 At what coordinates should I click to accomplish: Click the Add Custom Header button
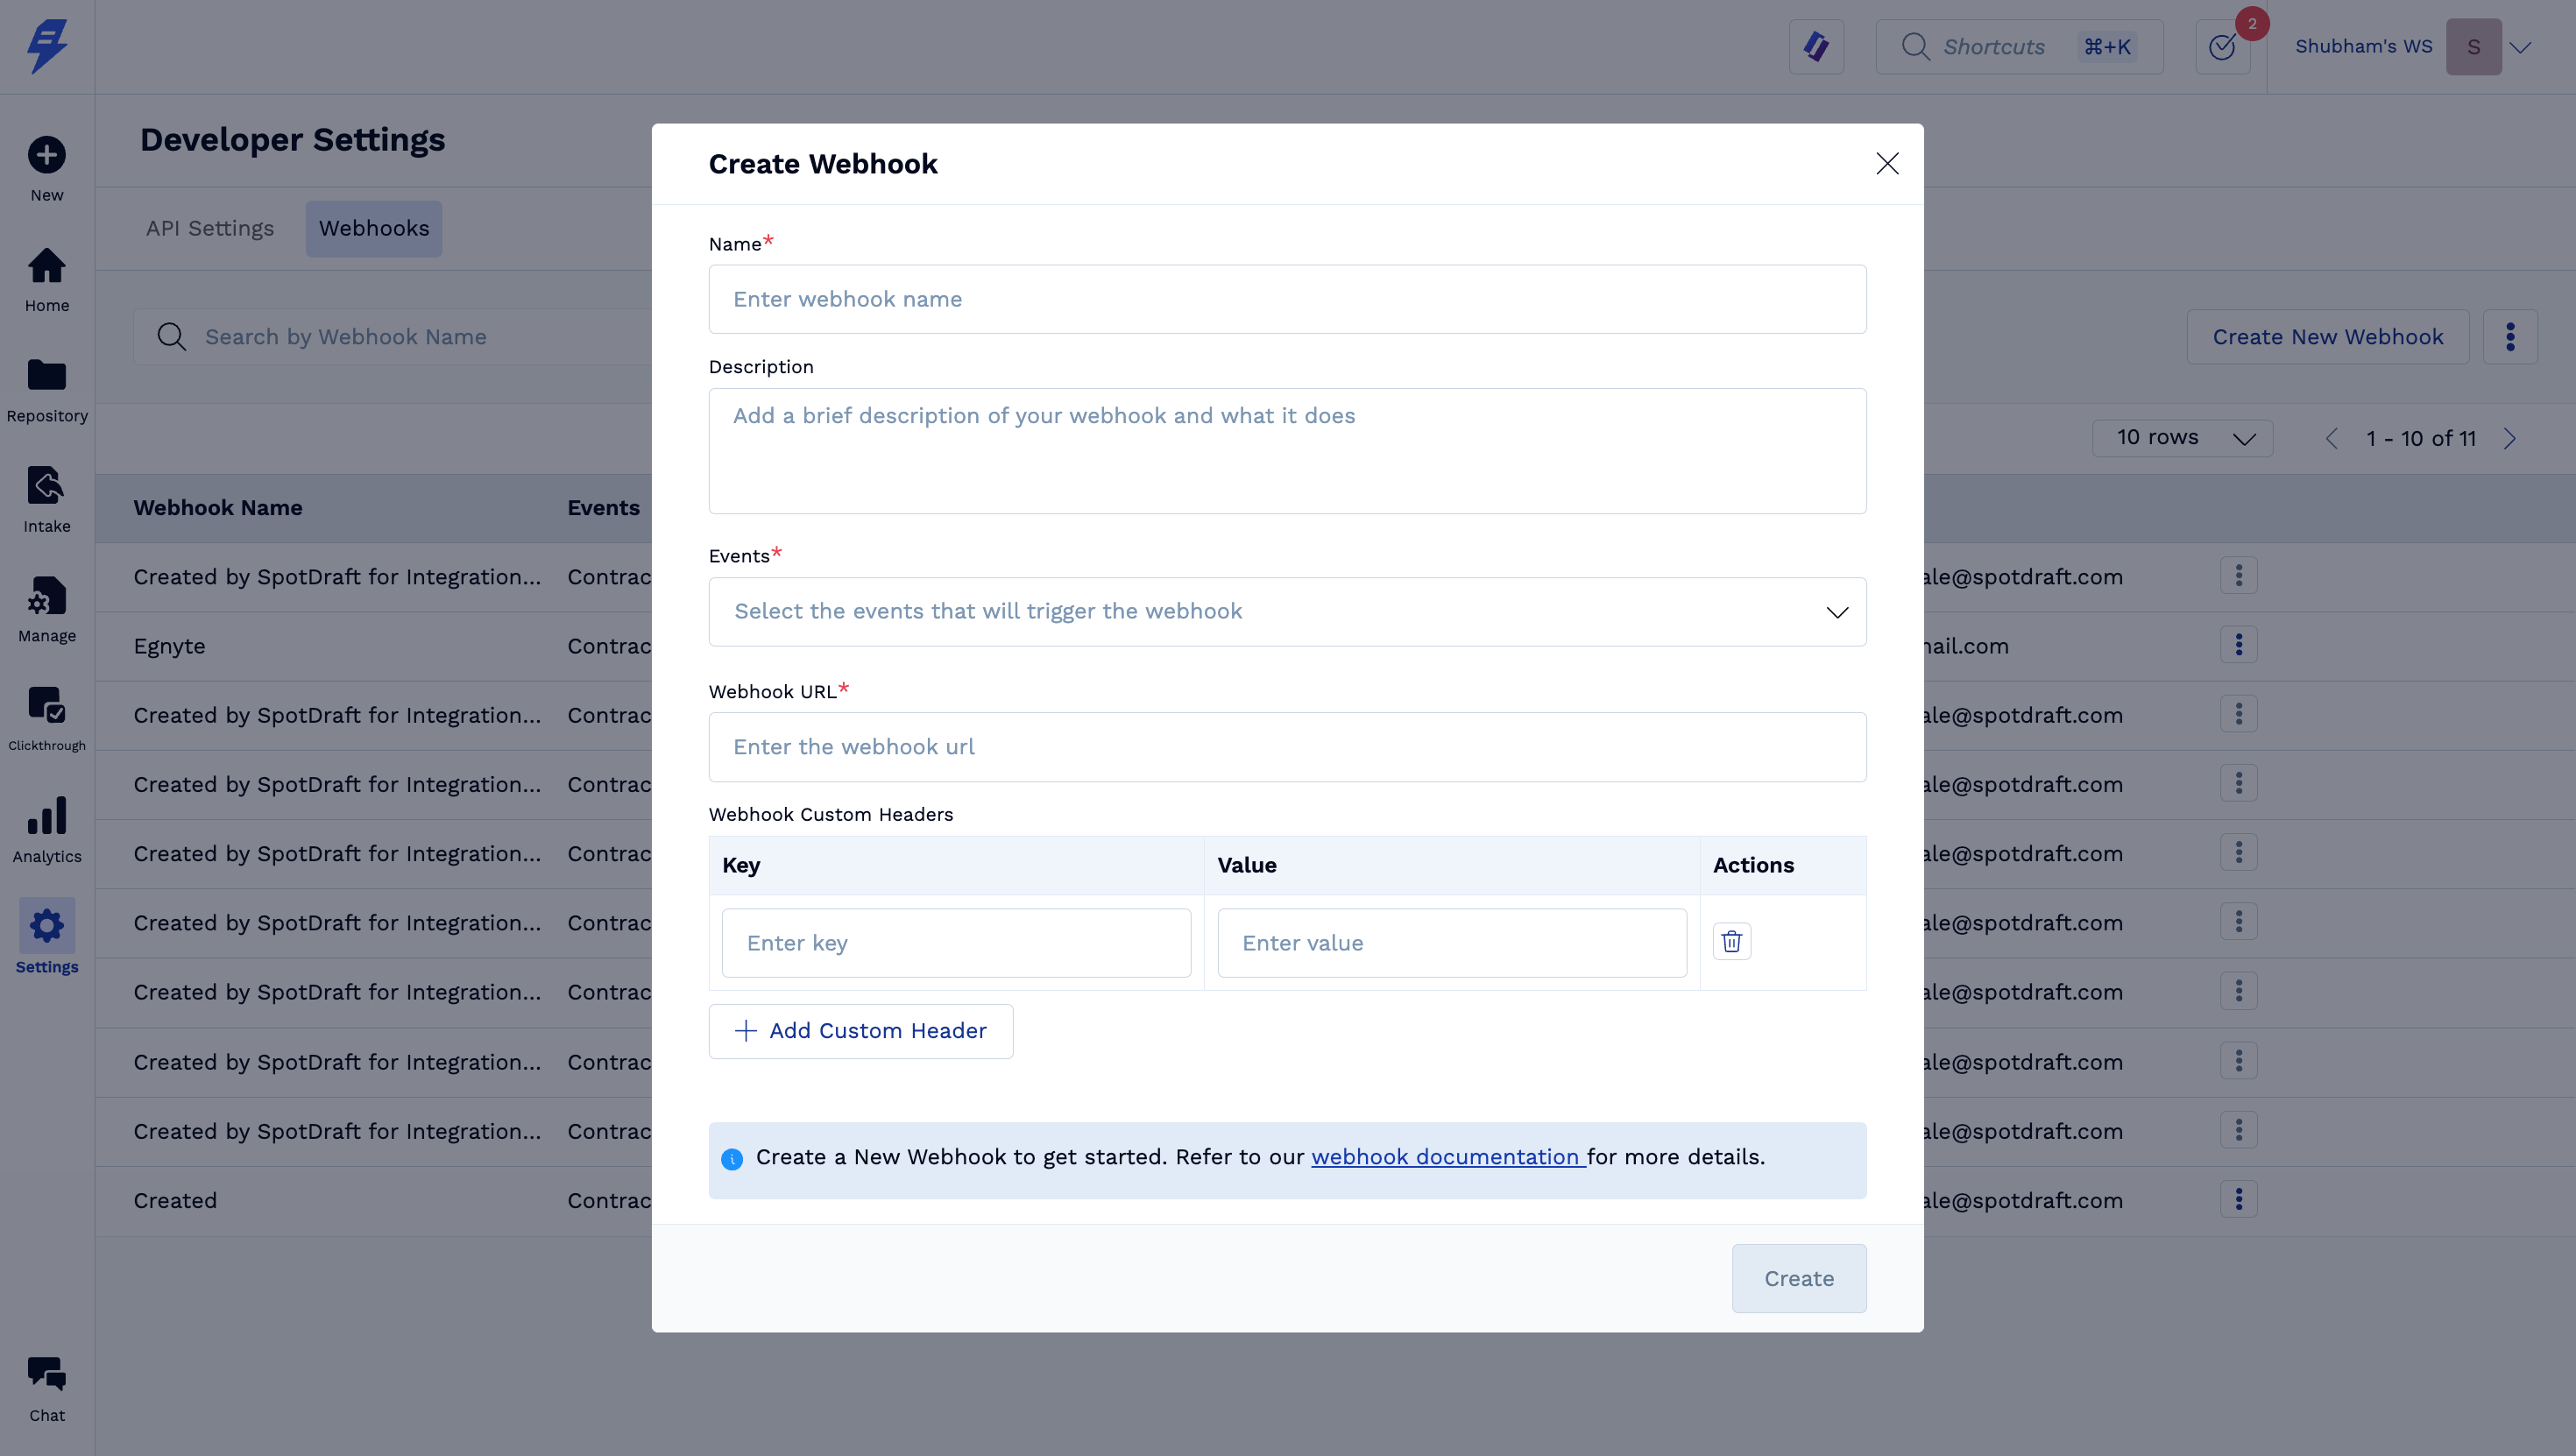(x=860, y=1031)
